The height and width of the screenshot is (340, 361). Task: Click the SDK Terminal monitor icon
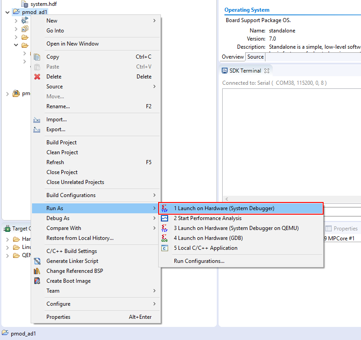click(224, 71)
